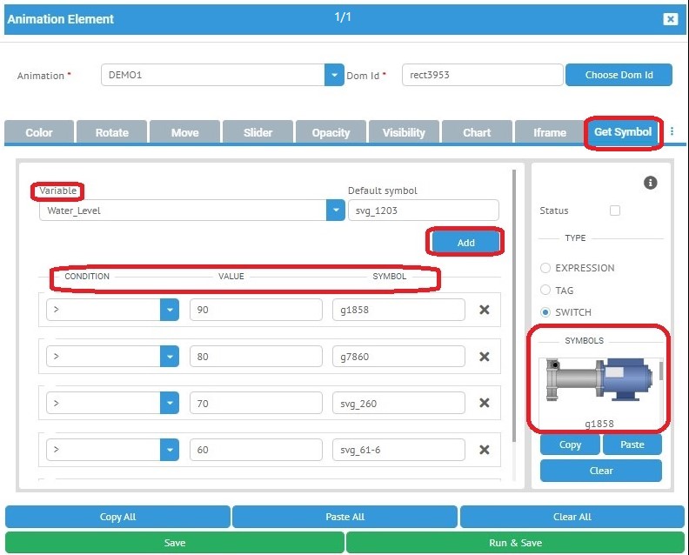The height and width of the screenshot is (555, 689).
Task: Expand the Animation DEMO1 dropdown
Action: [x=335, y=75]
